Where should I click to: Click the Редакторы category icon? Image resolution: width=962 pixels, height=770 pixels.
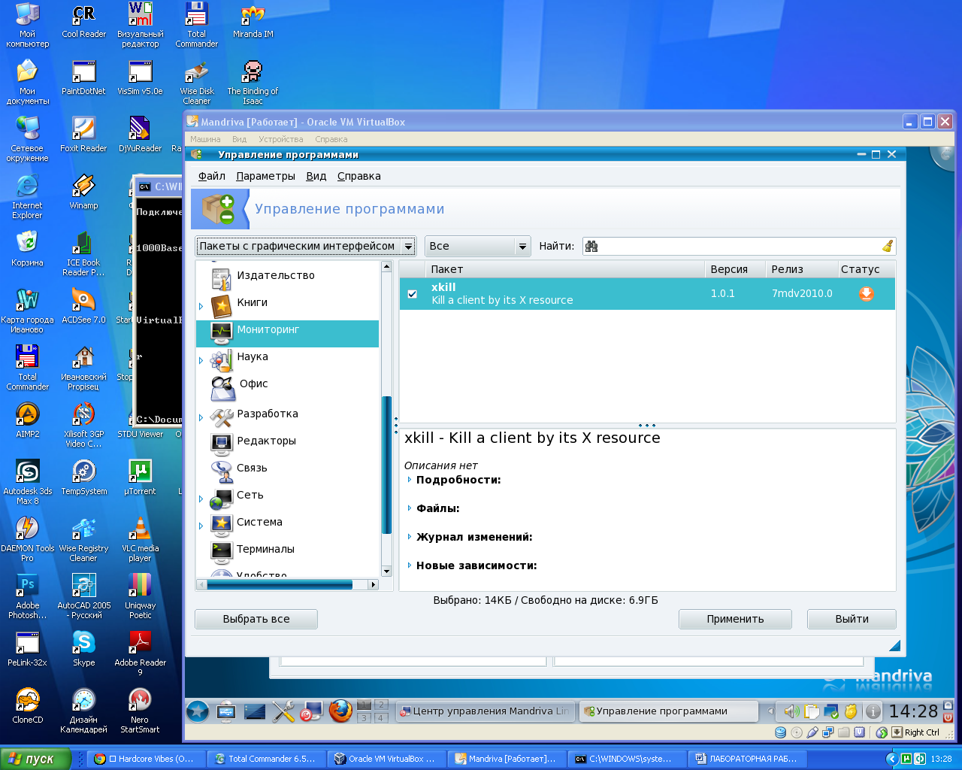coord(221,443)
